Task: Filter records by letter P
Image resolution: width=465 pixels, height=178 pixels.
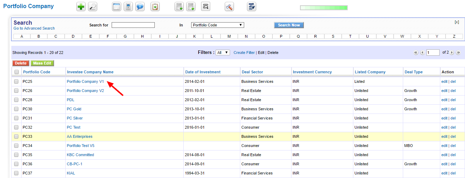Action: [x=281, y=36]
